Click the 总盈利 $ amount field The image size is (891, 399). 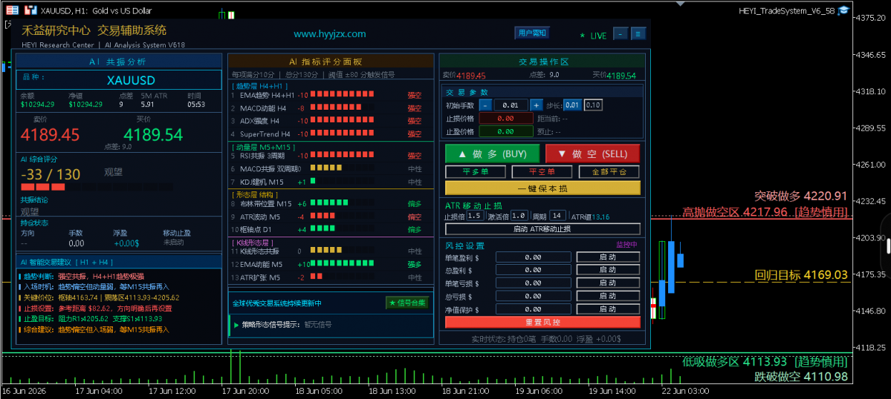click(x=533, y=270)
